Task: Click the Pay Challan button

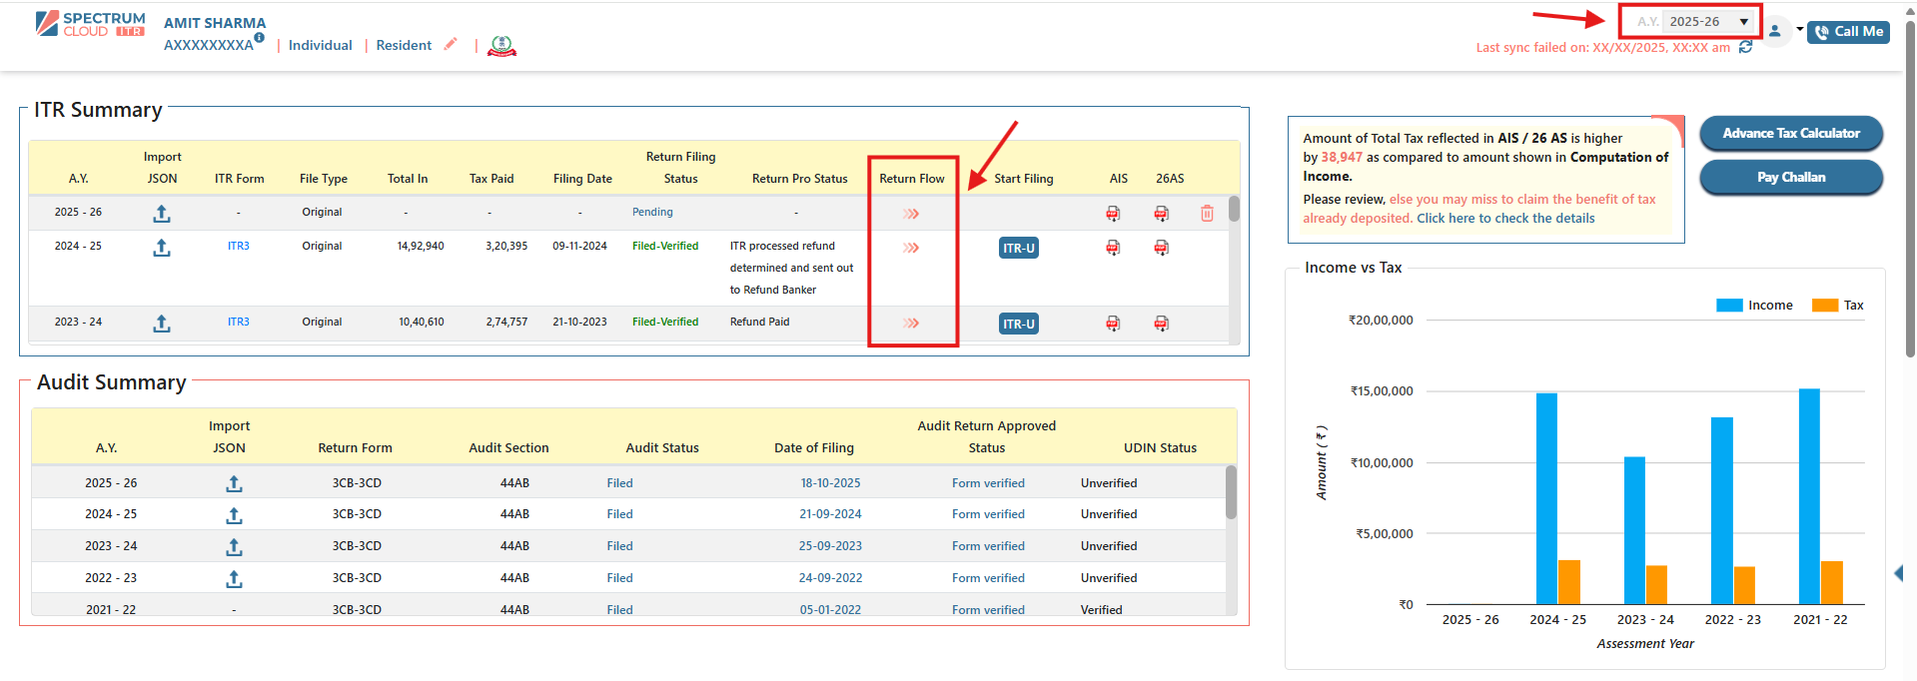Action: pyautogui.click(x=1790, y=177)
